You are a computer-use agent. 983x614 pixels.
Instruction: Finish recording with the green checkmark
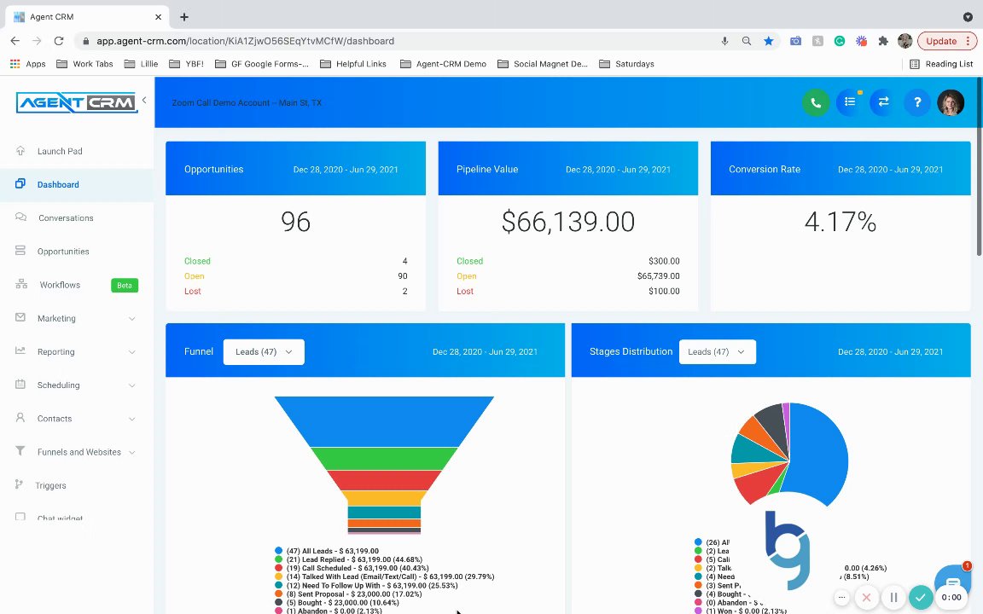[x=921, y=598]
